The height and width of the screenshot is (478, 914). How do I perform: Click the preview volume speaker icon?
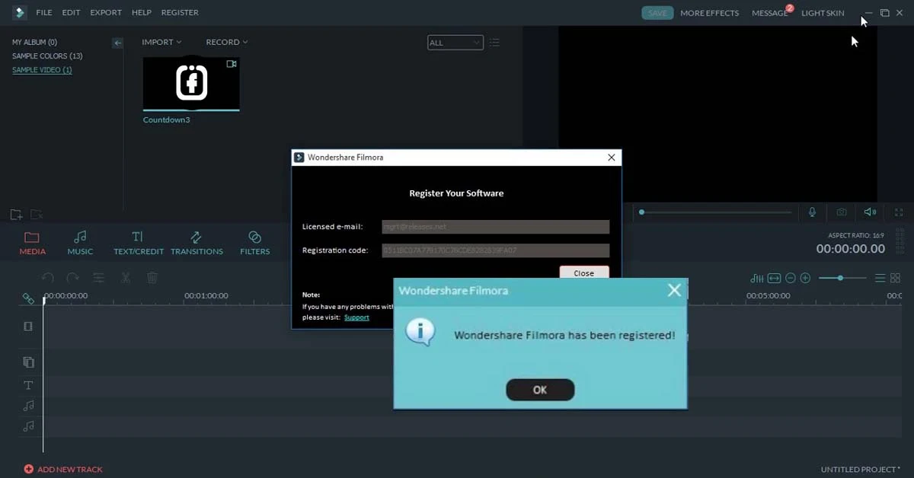click(870, 212)
